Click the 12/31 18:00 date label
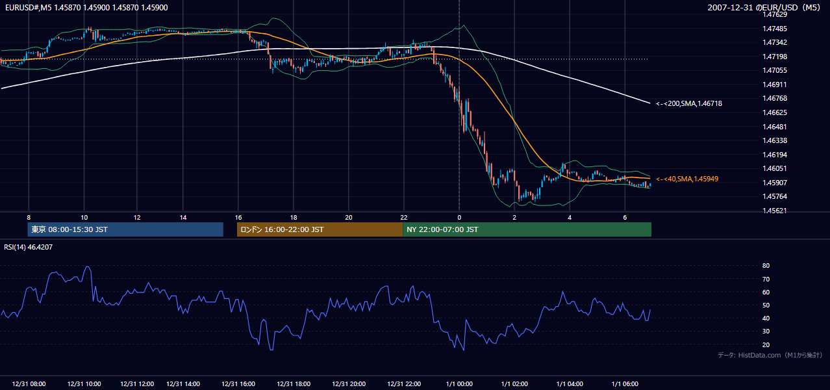Screen dimensions: 830x390 click(x=294, y=384)
